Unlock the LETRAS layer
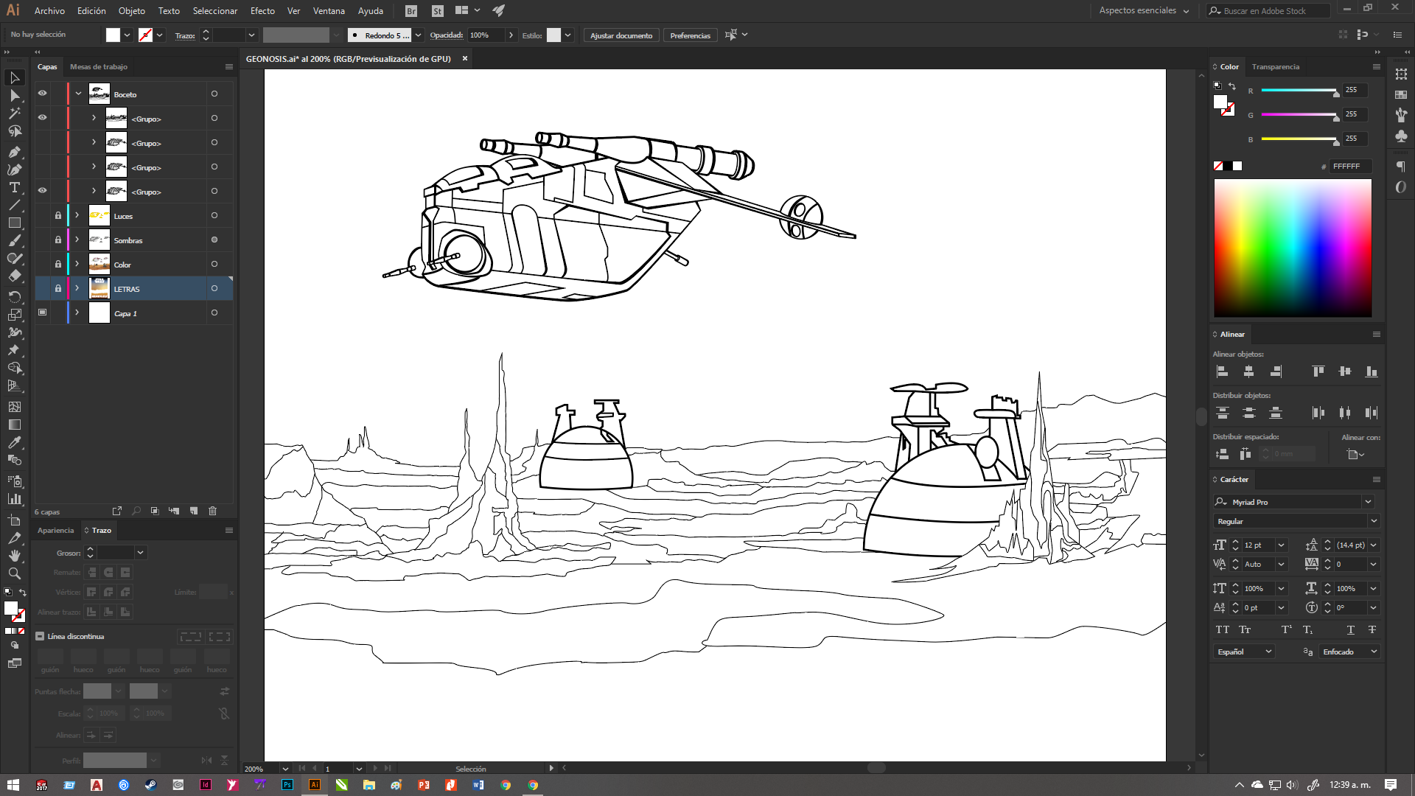 [58, 288]
